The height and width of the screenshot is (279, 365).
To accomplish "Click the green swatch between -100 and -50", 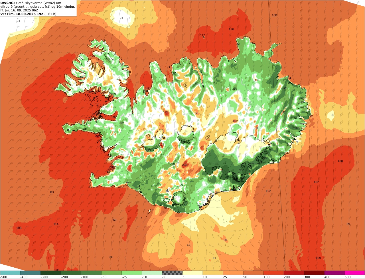I will point(91,273).
